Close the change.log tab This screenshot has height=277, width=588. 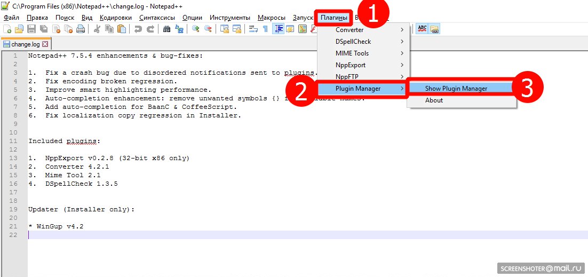tap(45, 44)
